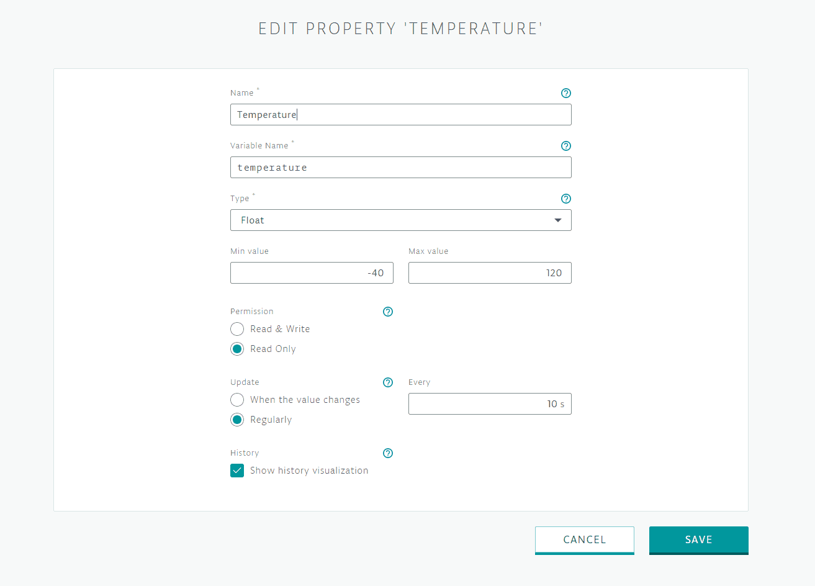Choose update When the value changes
815x586 pixels.
pyautogui.click(x=237, y=400)
